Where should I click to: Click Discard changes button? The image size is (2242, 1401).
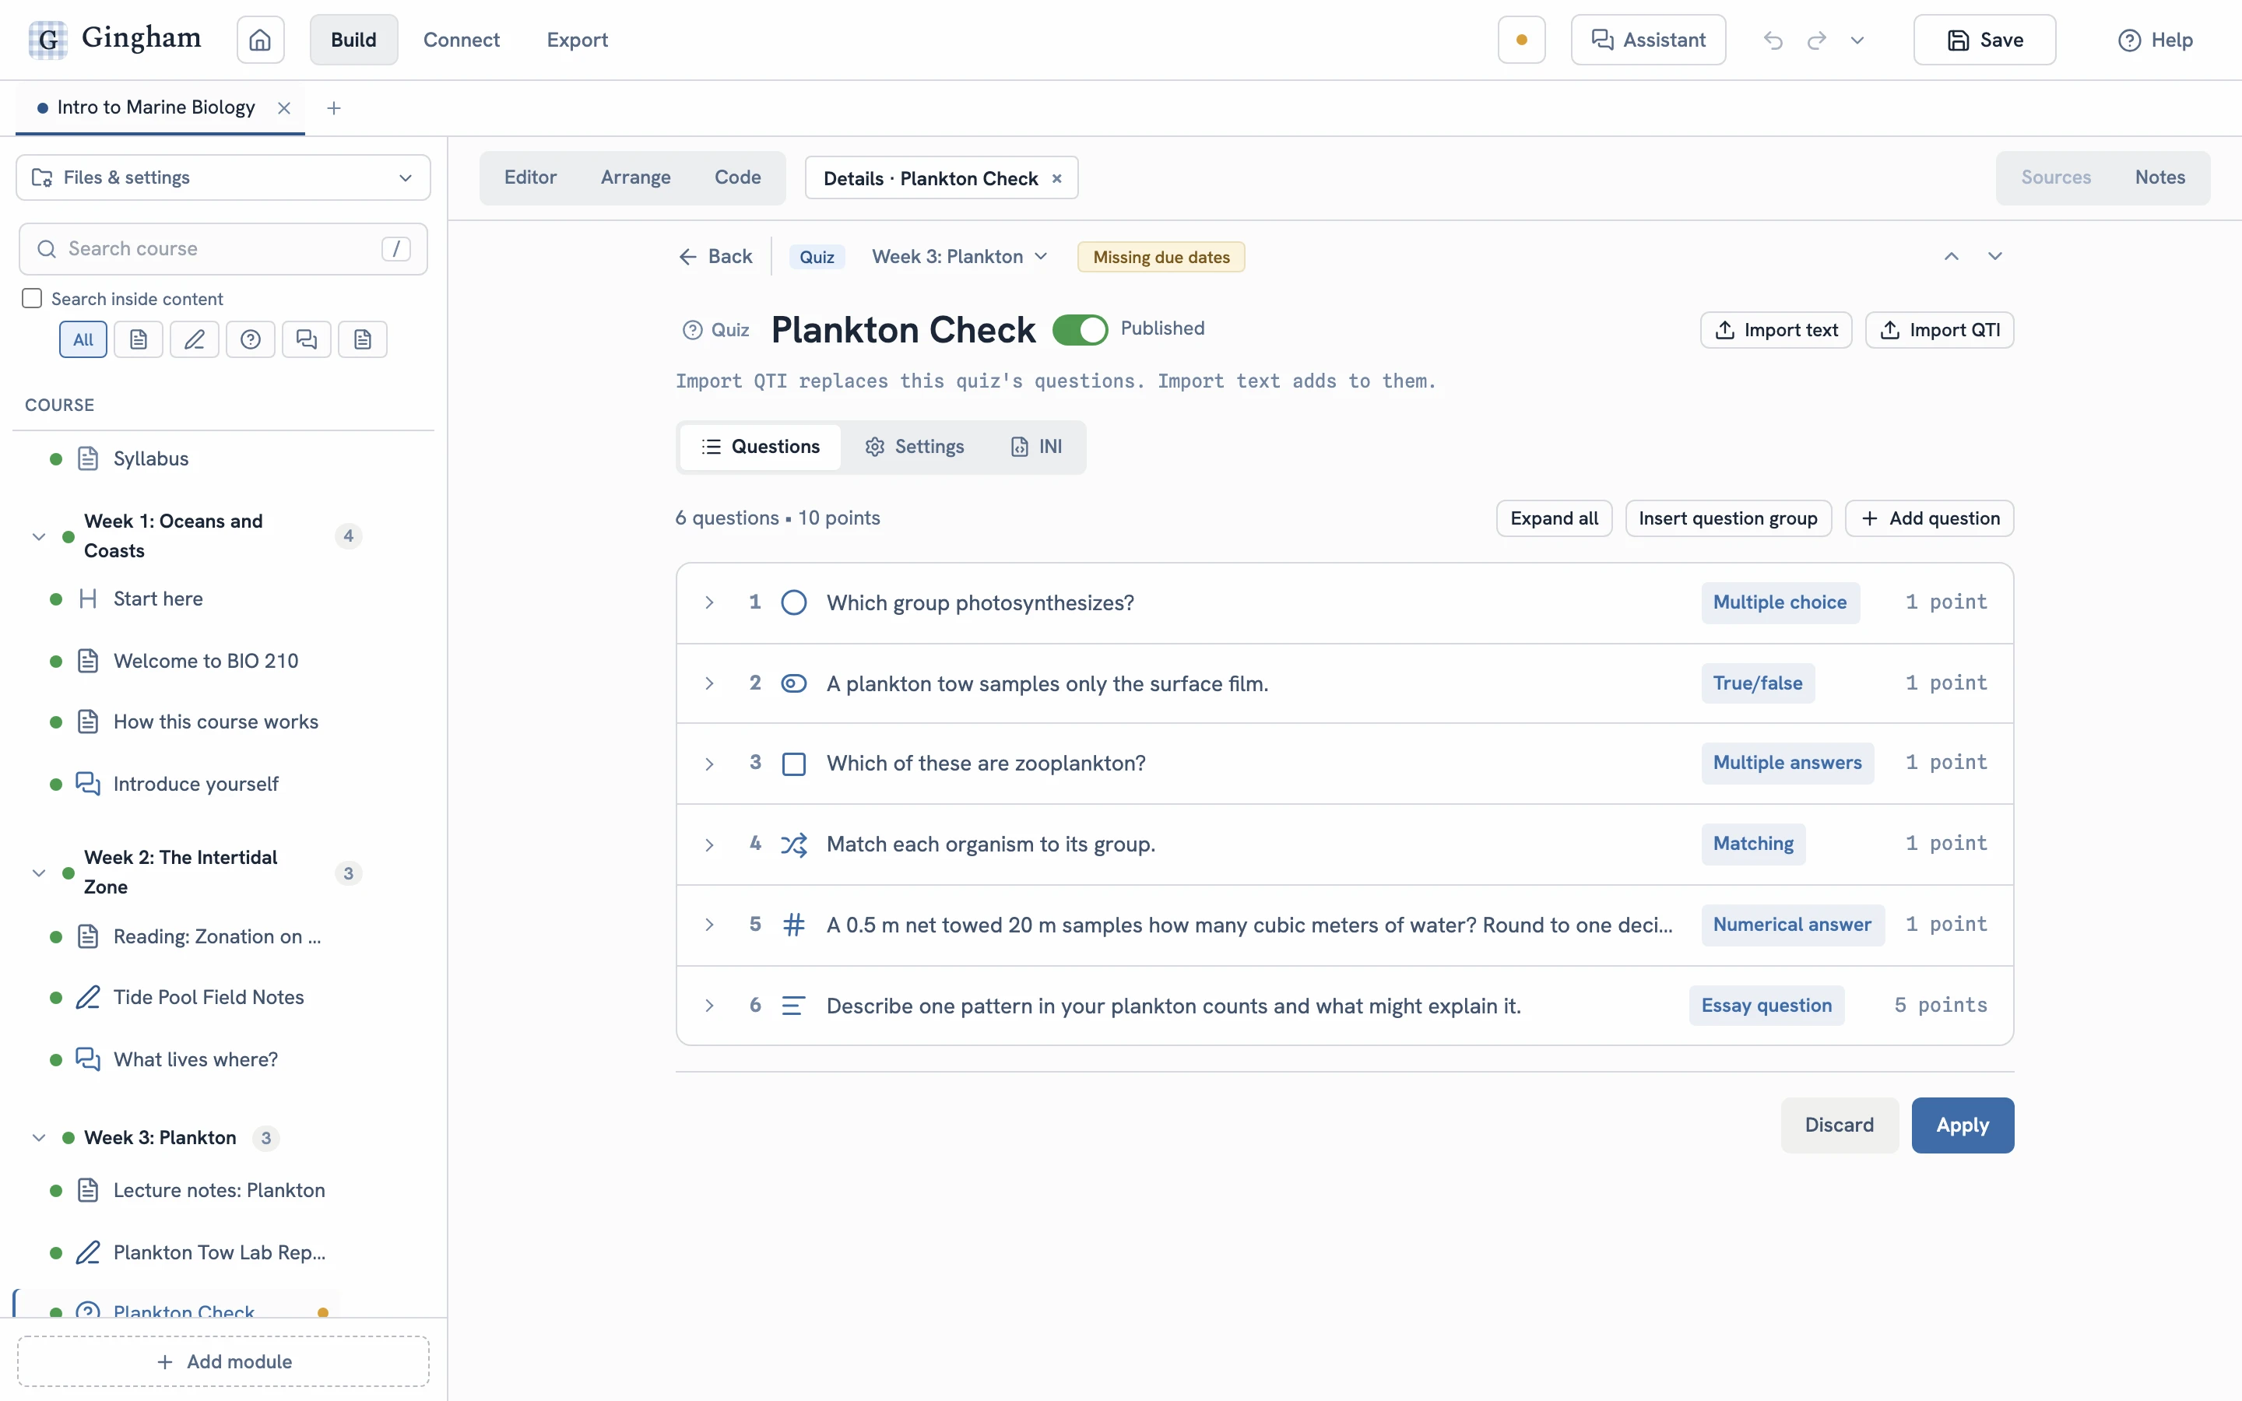point(1839,1125)
